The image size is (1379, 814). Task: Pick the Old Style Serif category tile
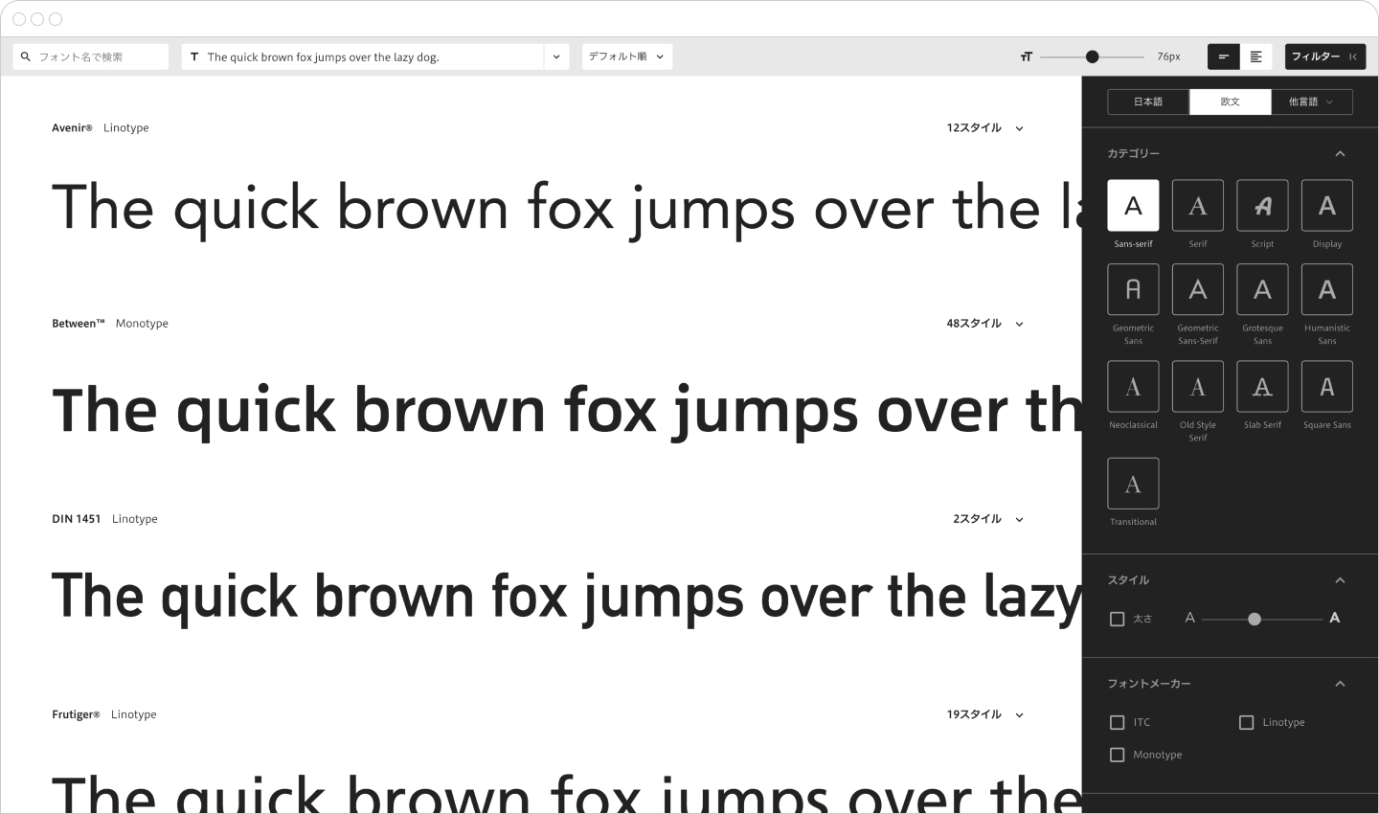1198,386
